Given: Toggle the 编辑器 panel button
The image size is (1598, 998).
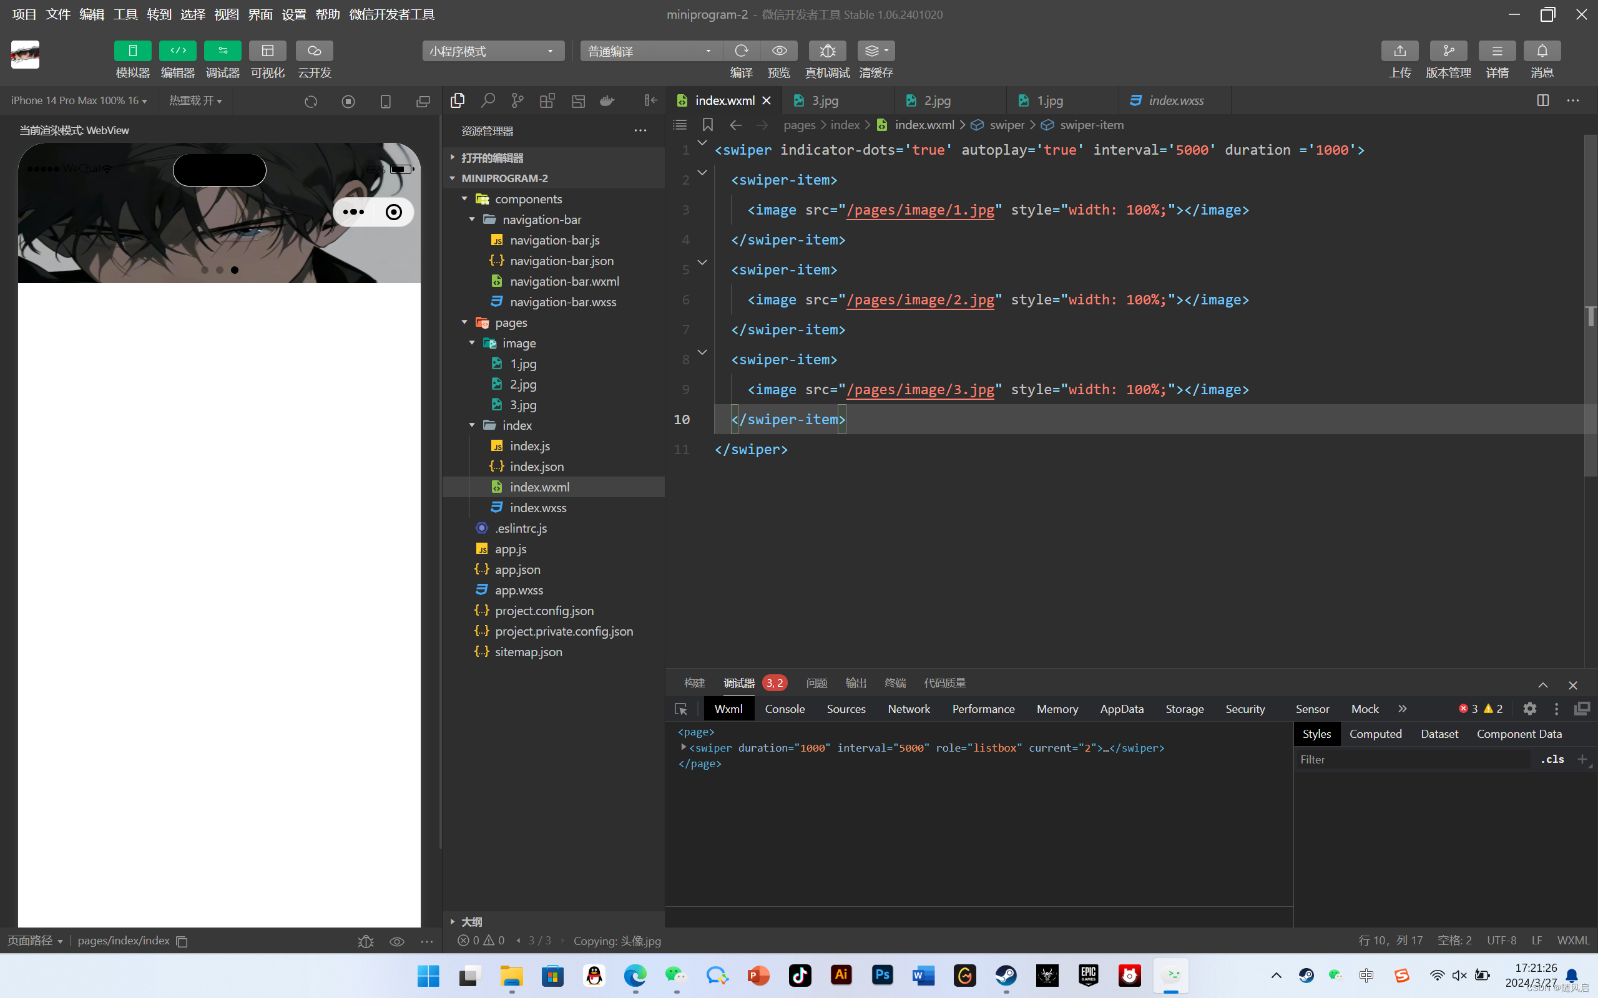Looking at the screenshot, I should [x=178, y=51].
